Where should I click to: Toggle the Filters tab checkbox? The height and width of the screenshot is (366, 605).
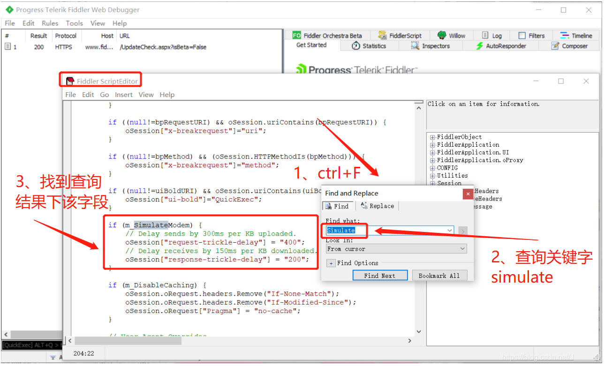point(522,36)
